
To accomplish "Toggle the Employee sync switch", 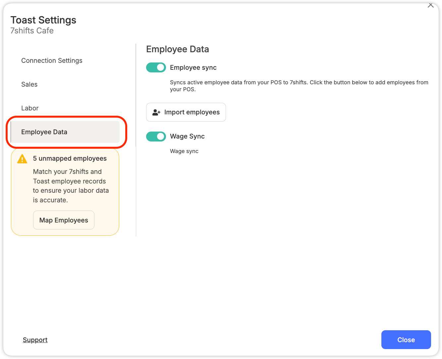I will click(156, 67).
